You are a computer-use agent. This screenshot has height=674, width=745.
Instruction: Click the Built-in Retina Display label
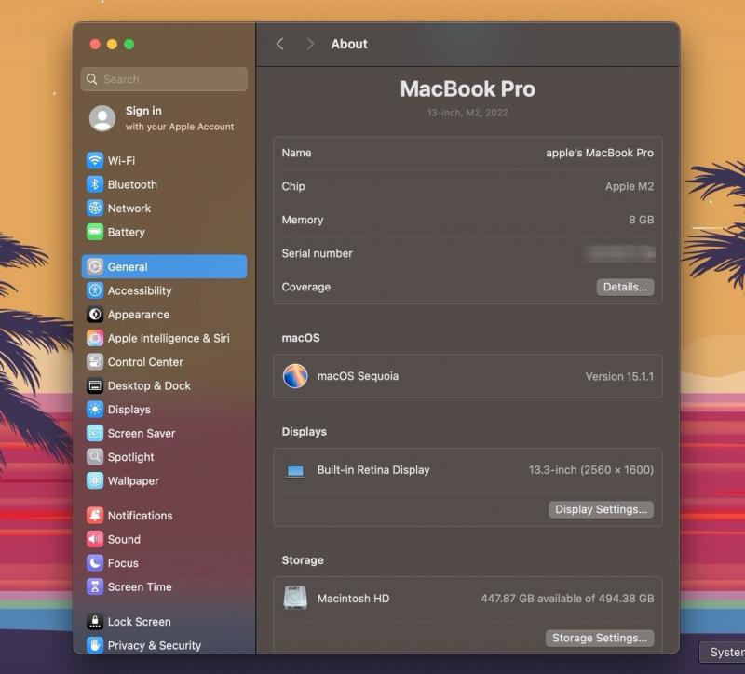[373, 470]
